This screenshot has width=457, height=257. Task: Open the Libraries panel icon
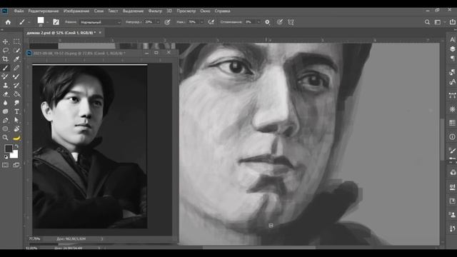(453, 172)
